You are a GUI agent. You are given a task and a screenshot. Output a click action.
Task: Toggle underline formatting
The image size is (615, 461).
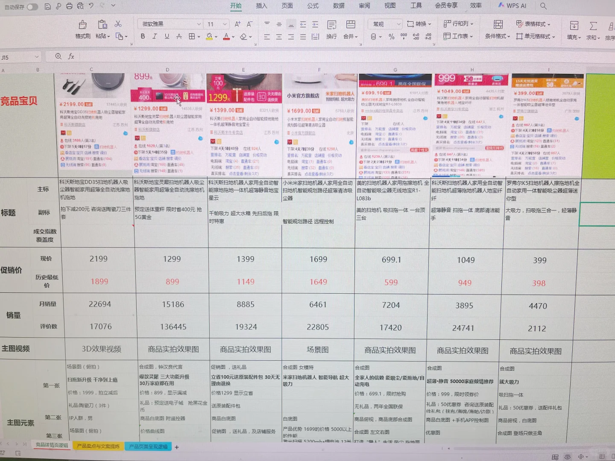(167, 36)
